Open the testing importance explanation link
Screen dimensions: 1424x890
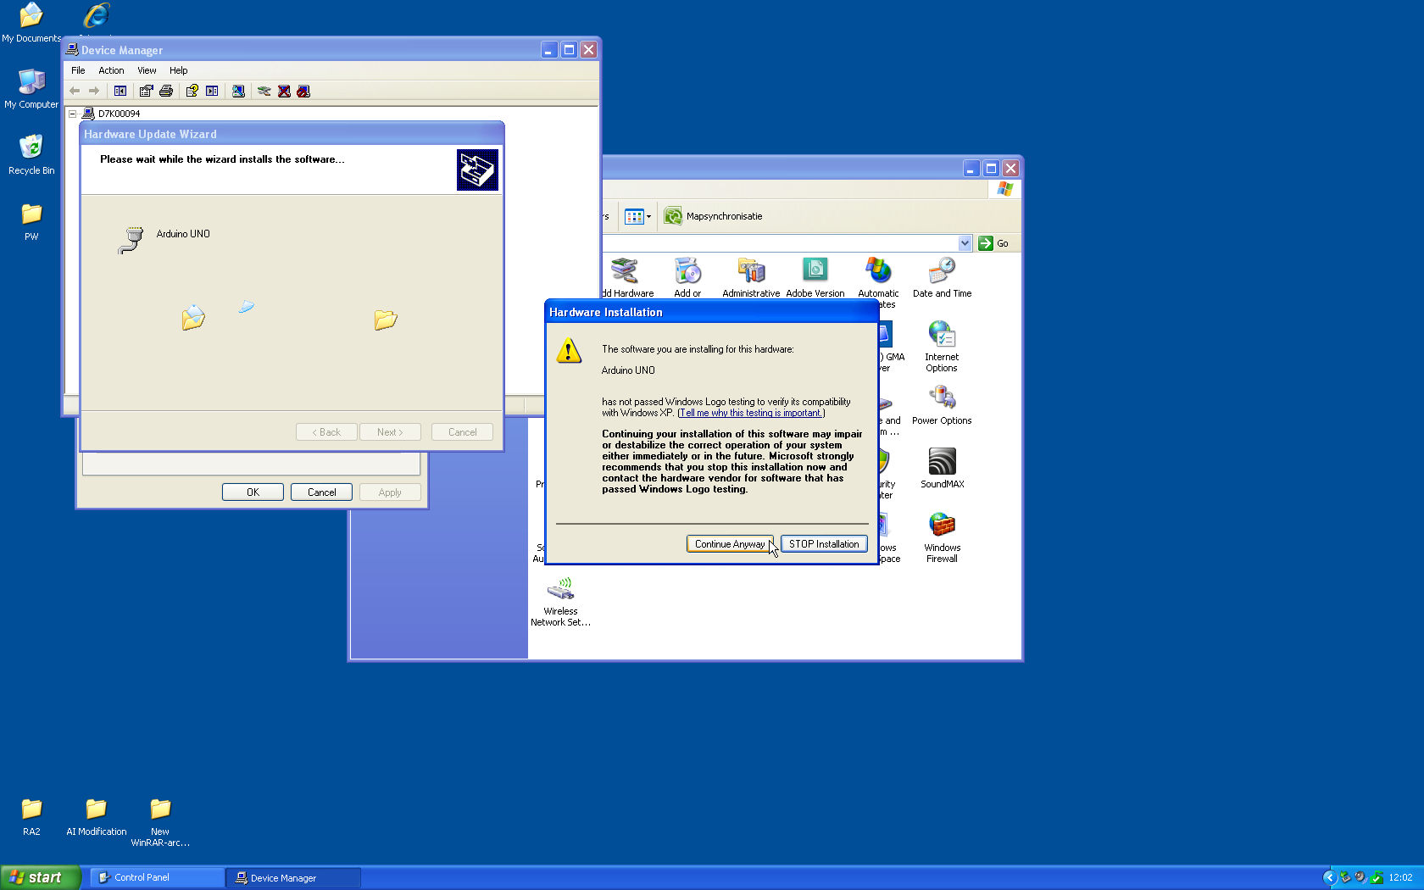pos(751,413)
